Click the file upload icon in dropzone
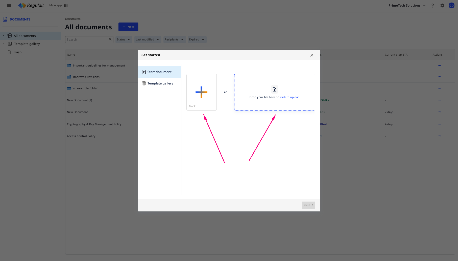Image resolution: width=458 pixels, height=261 pixels. click(274, 90)
